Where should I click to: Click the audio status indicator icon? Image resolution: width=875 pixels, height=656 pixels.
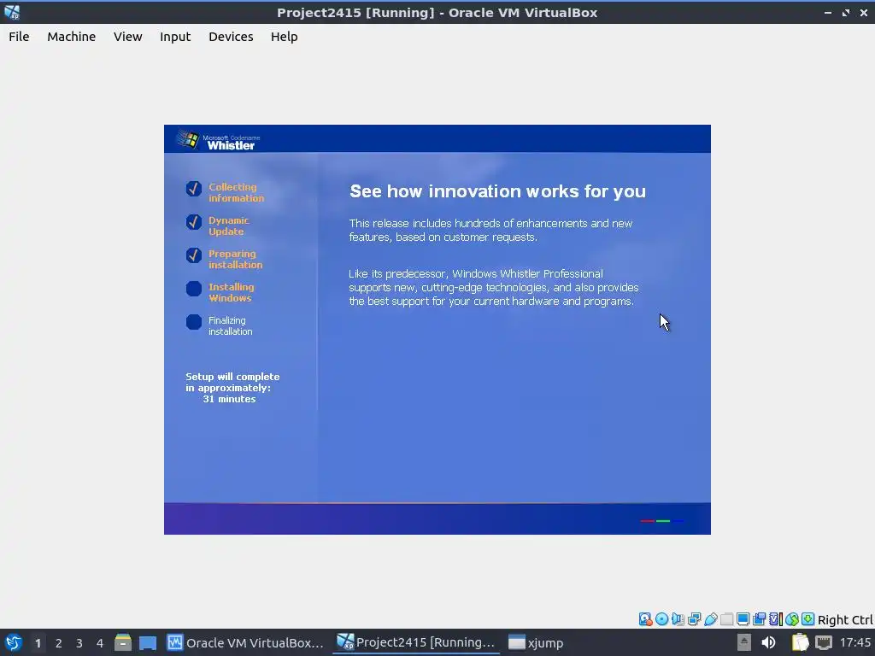(678, 619)
